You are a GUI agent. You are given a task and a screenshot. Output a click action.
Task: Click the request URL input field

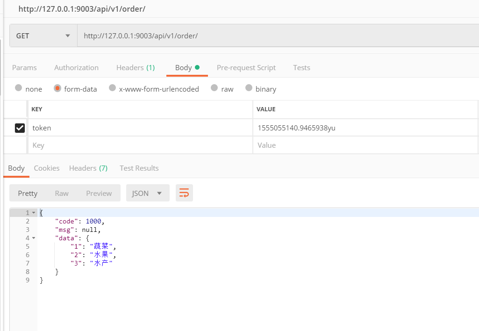tap(278, 36)
